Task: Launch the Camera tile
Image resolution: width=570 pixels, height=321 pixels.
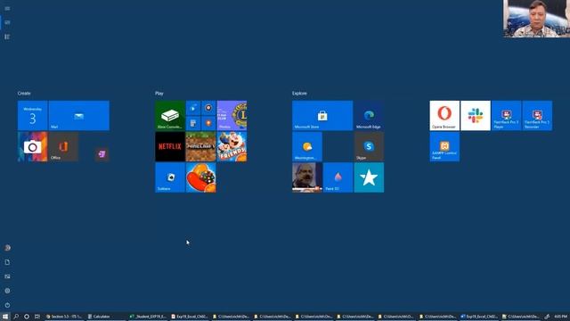Action: click(32, 146)
